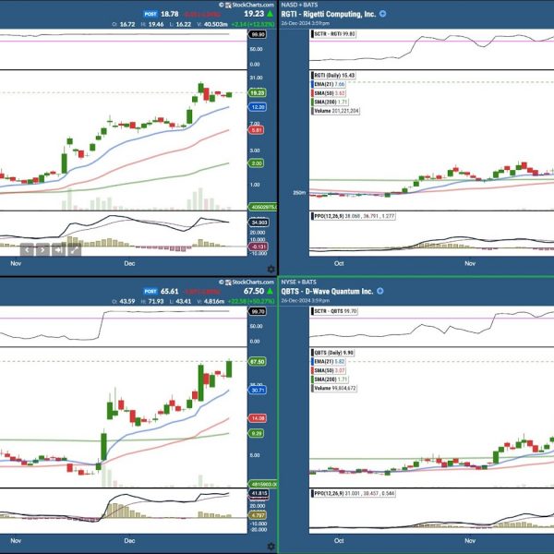
Task: Click the NYSE + BATS exchange label
Action: 298,282
